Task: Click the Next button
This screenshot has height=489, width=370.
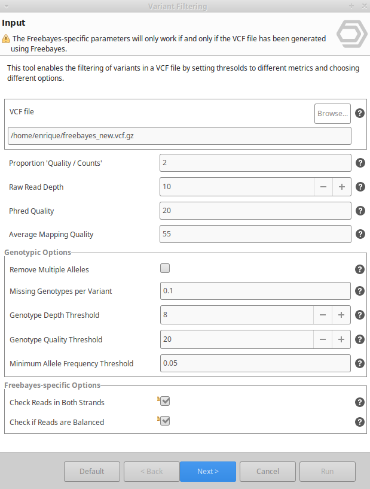Action: [x=208, y=472]
